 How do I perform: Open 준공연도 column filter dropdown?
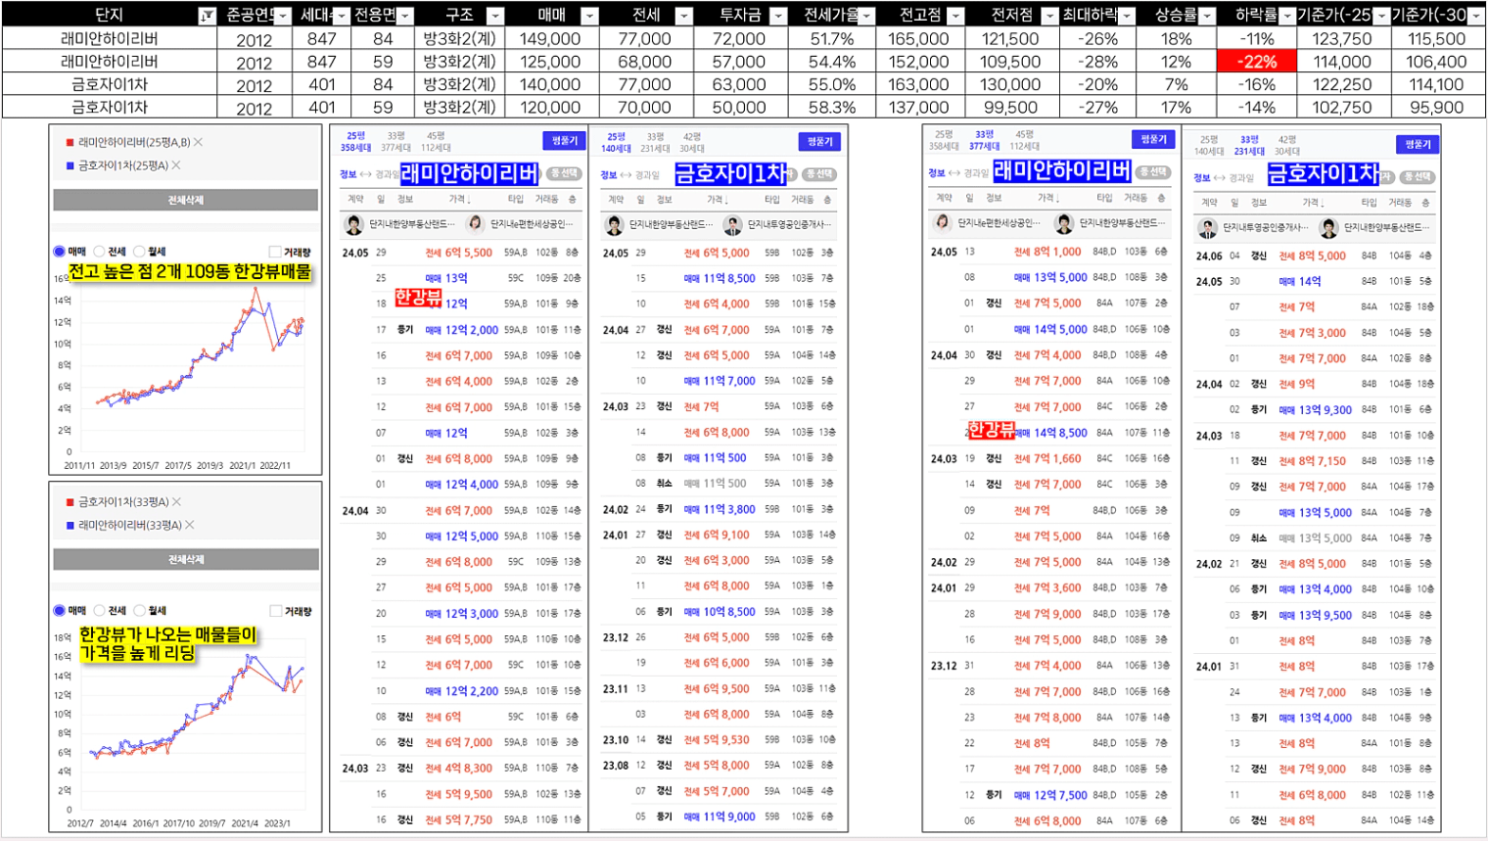284,16
